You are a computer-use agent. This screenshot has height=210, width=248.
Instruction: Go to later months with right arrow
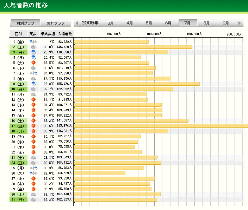point(240,23)
